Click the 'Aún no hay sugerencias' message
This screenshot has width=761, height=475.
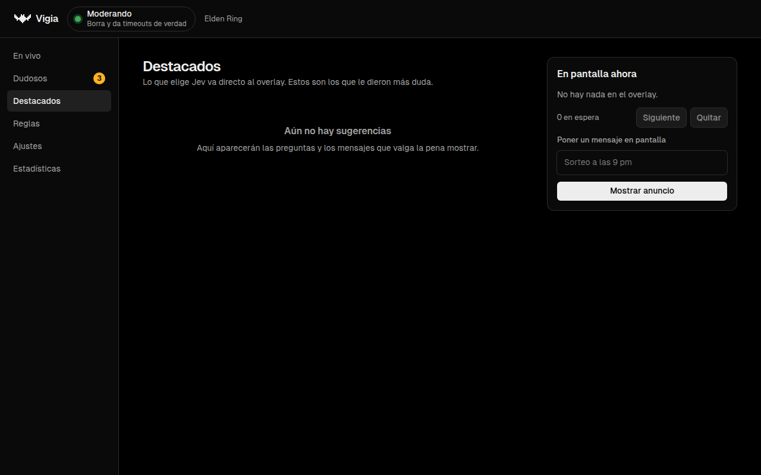(338, 131)
